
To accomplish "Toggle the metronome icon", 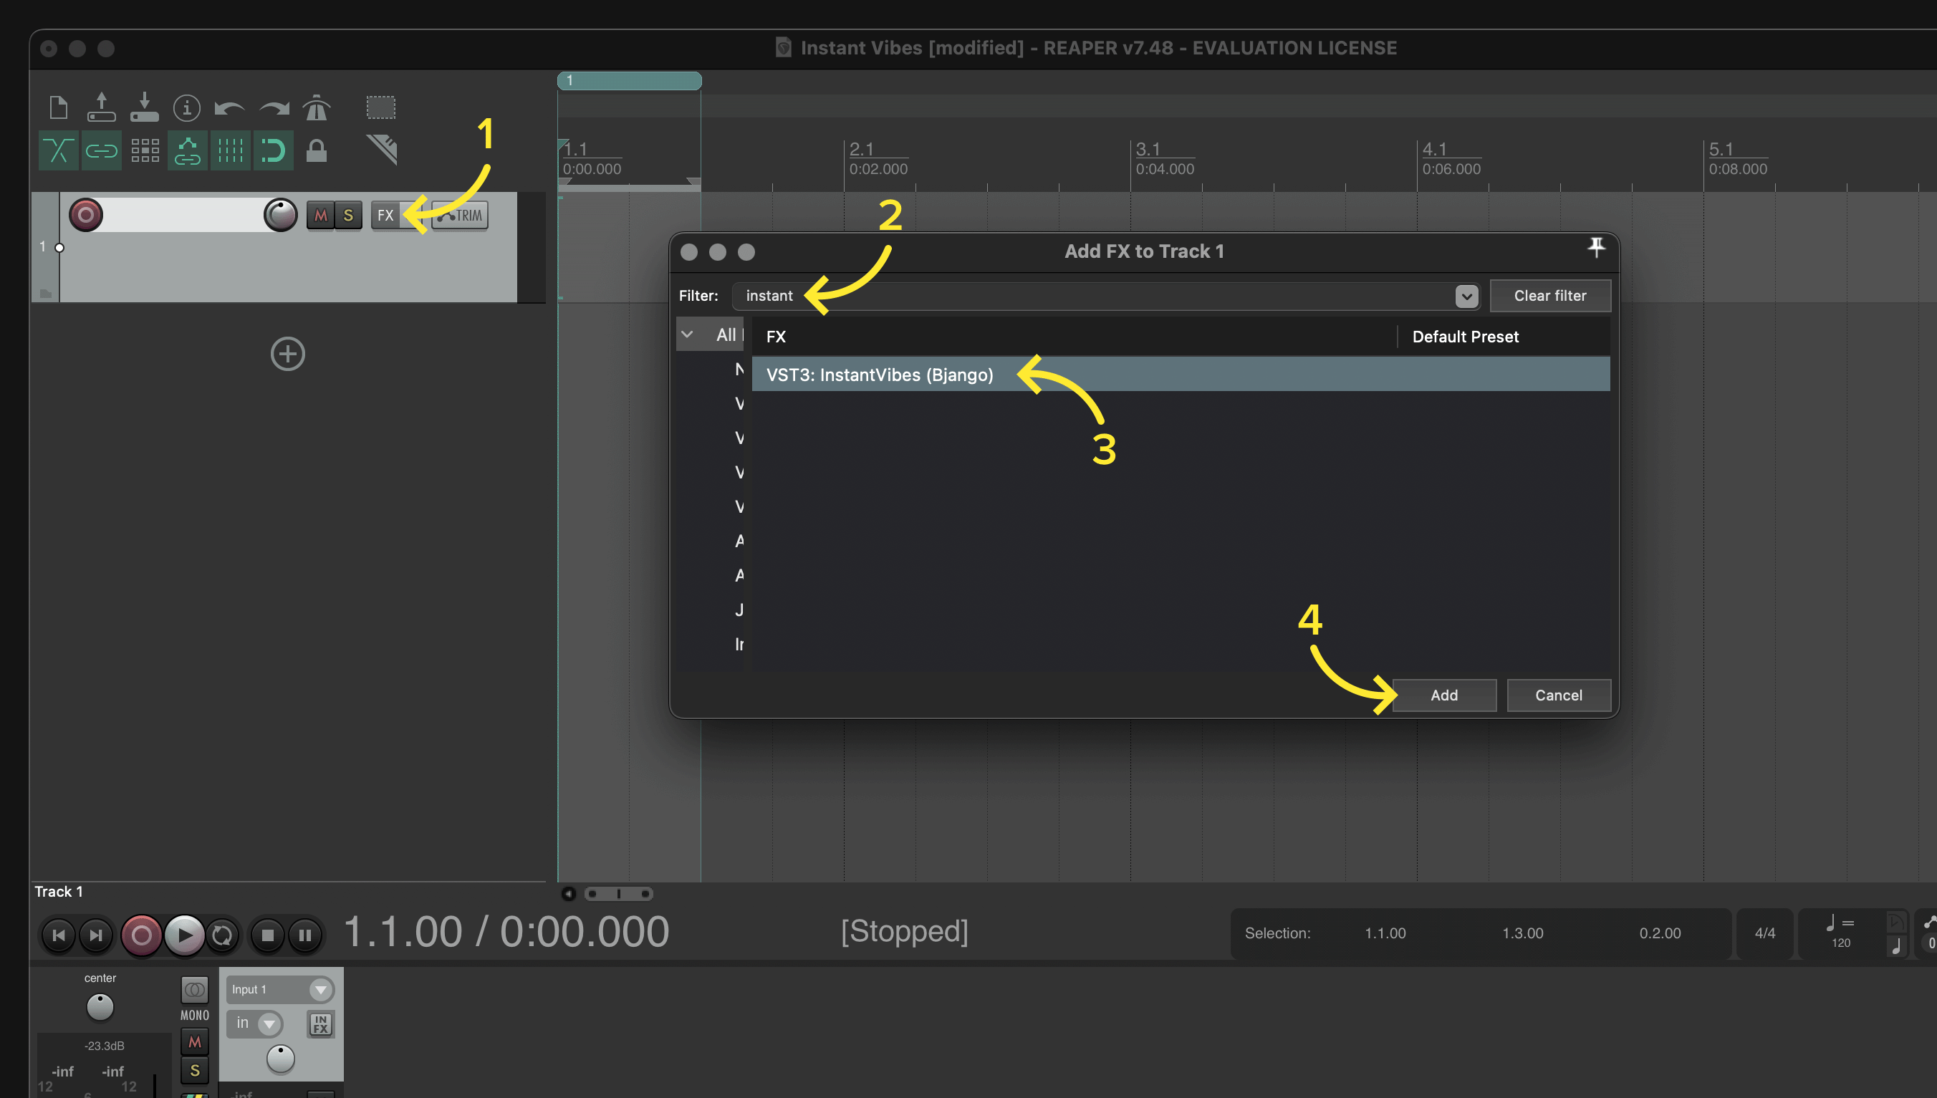I will (317, 108).
